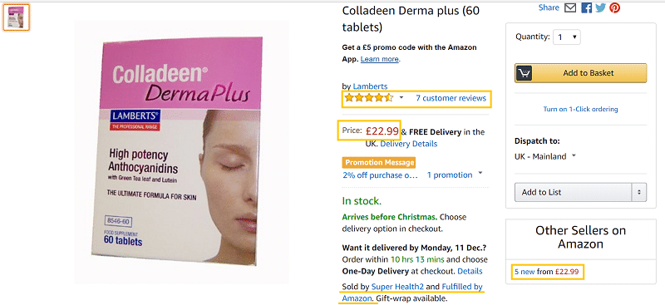Select the small product thumbnail image

click(16, 17)
